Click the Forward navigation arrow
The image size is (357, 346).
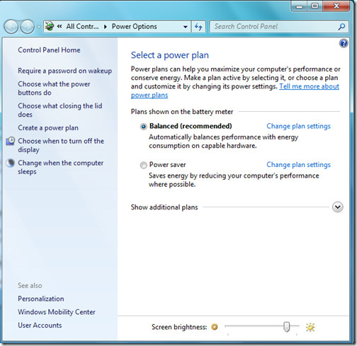pyautogui.click(x=28, y=26)
